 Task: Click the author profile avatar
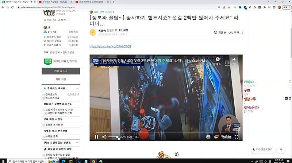tap(93, 32)
